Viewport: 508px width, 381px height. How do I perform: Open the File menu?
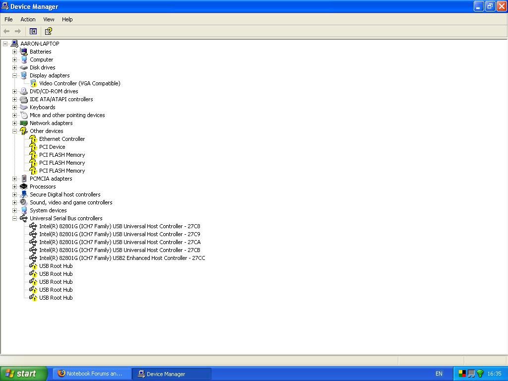pyautogui.click(x=8, y=19)
